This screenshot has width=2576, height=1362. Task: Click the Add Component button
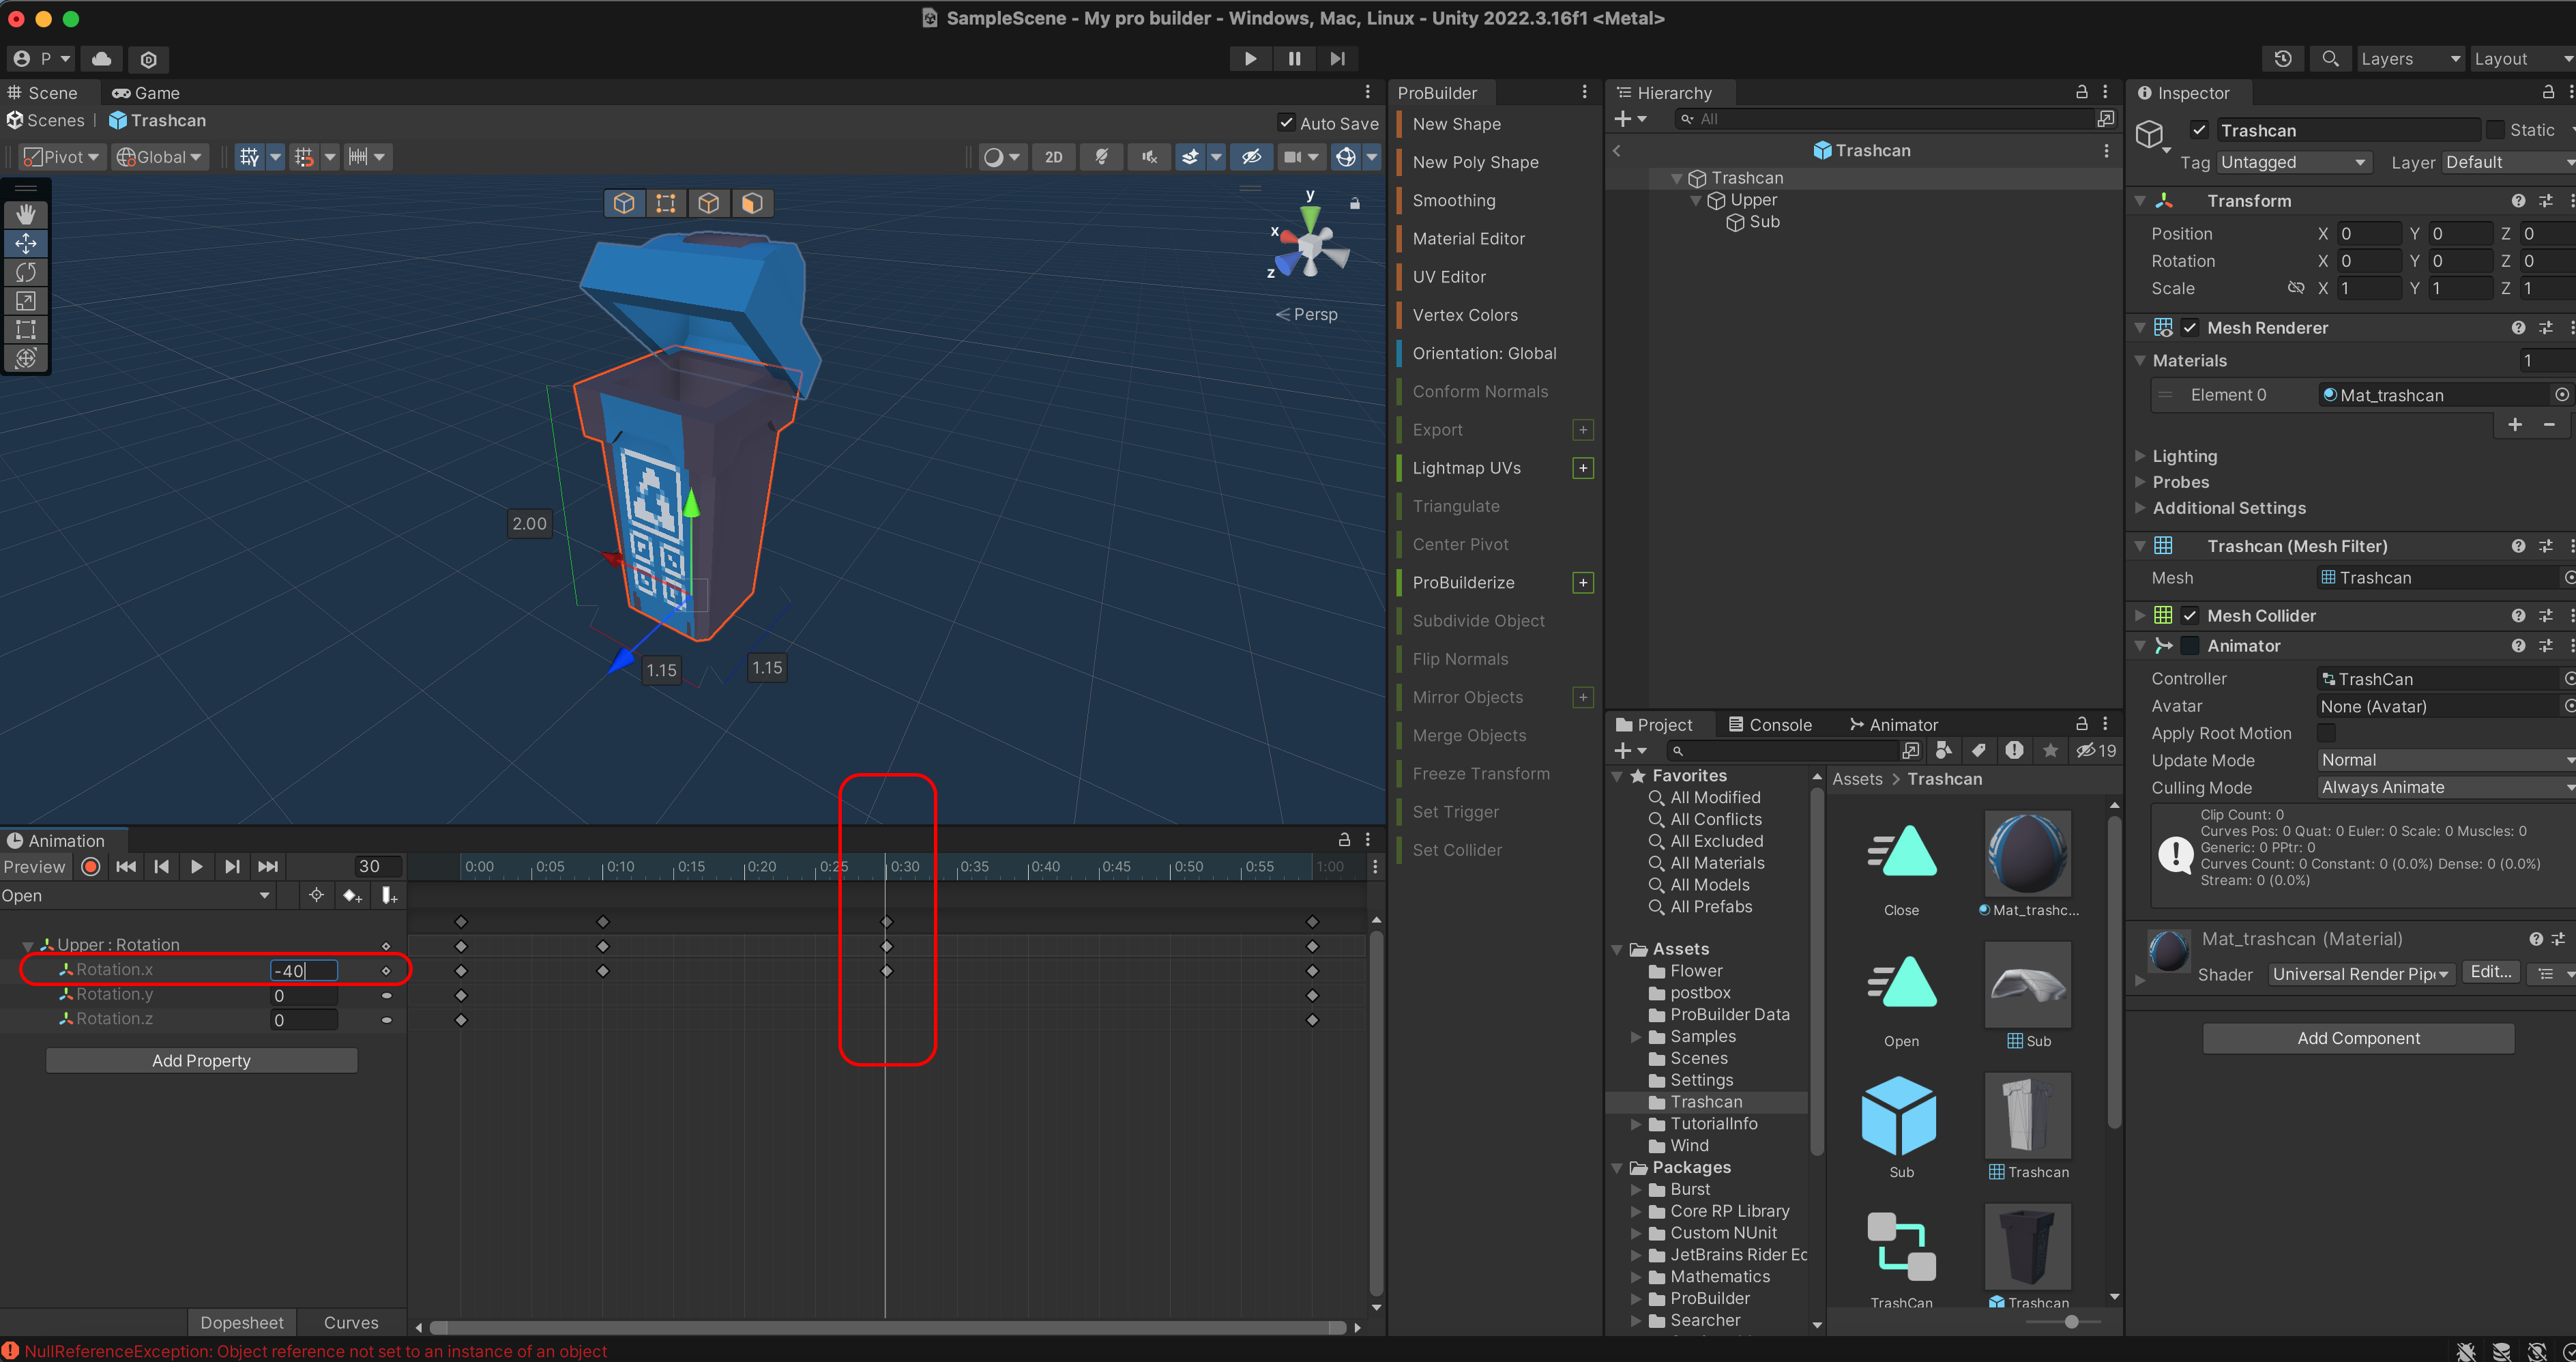click(2358, 1038)
